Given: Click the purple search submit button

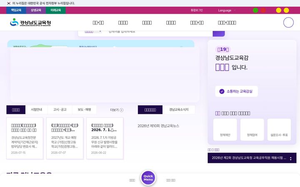Looking at the screenshot, I should pos(219,33).
